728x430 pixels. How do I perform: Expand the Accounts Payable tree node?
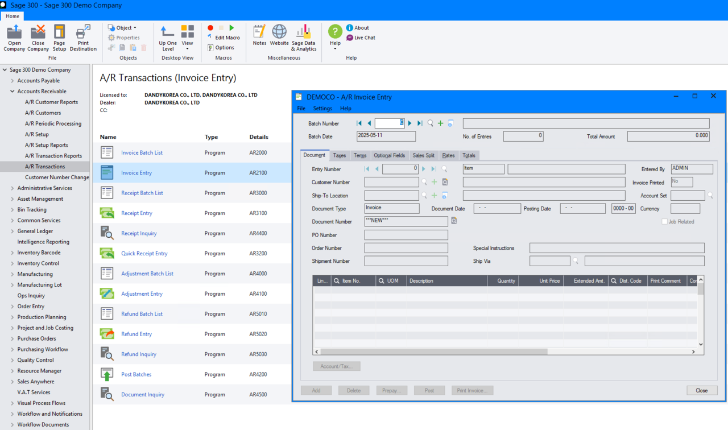pos(13,81)
